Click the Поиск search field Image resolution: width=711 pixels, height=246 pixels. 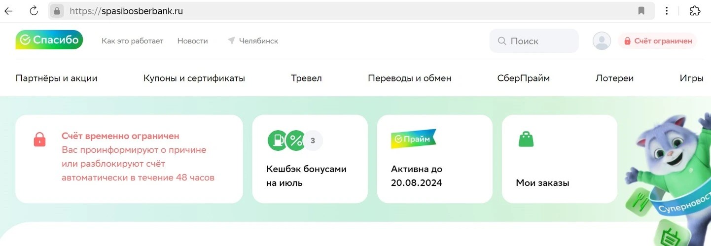[x=534, y=41]
